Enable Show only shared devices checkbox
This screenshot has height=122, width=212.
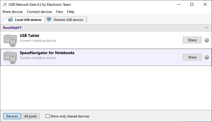tap(48, 116)
